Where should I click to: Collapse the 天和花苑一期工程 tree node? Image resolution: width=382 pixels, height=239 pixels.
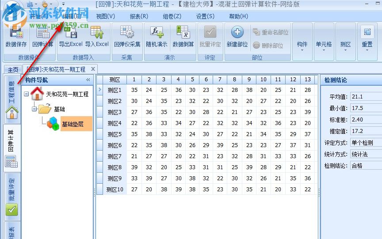27,94
